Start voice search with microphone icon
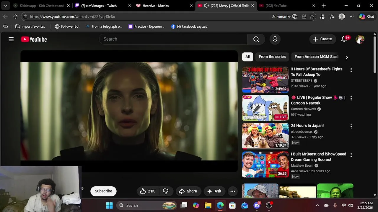The width and height of the screenshot is (378, 212). tap(275, 39)
